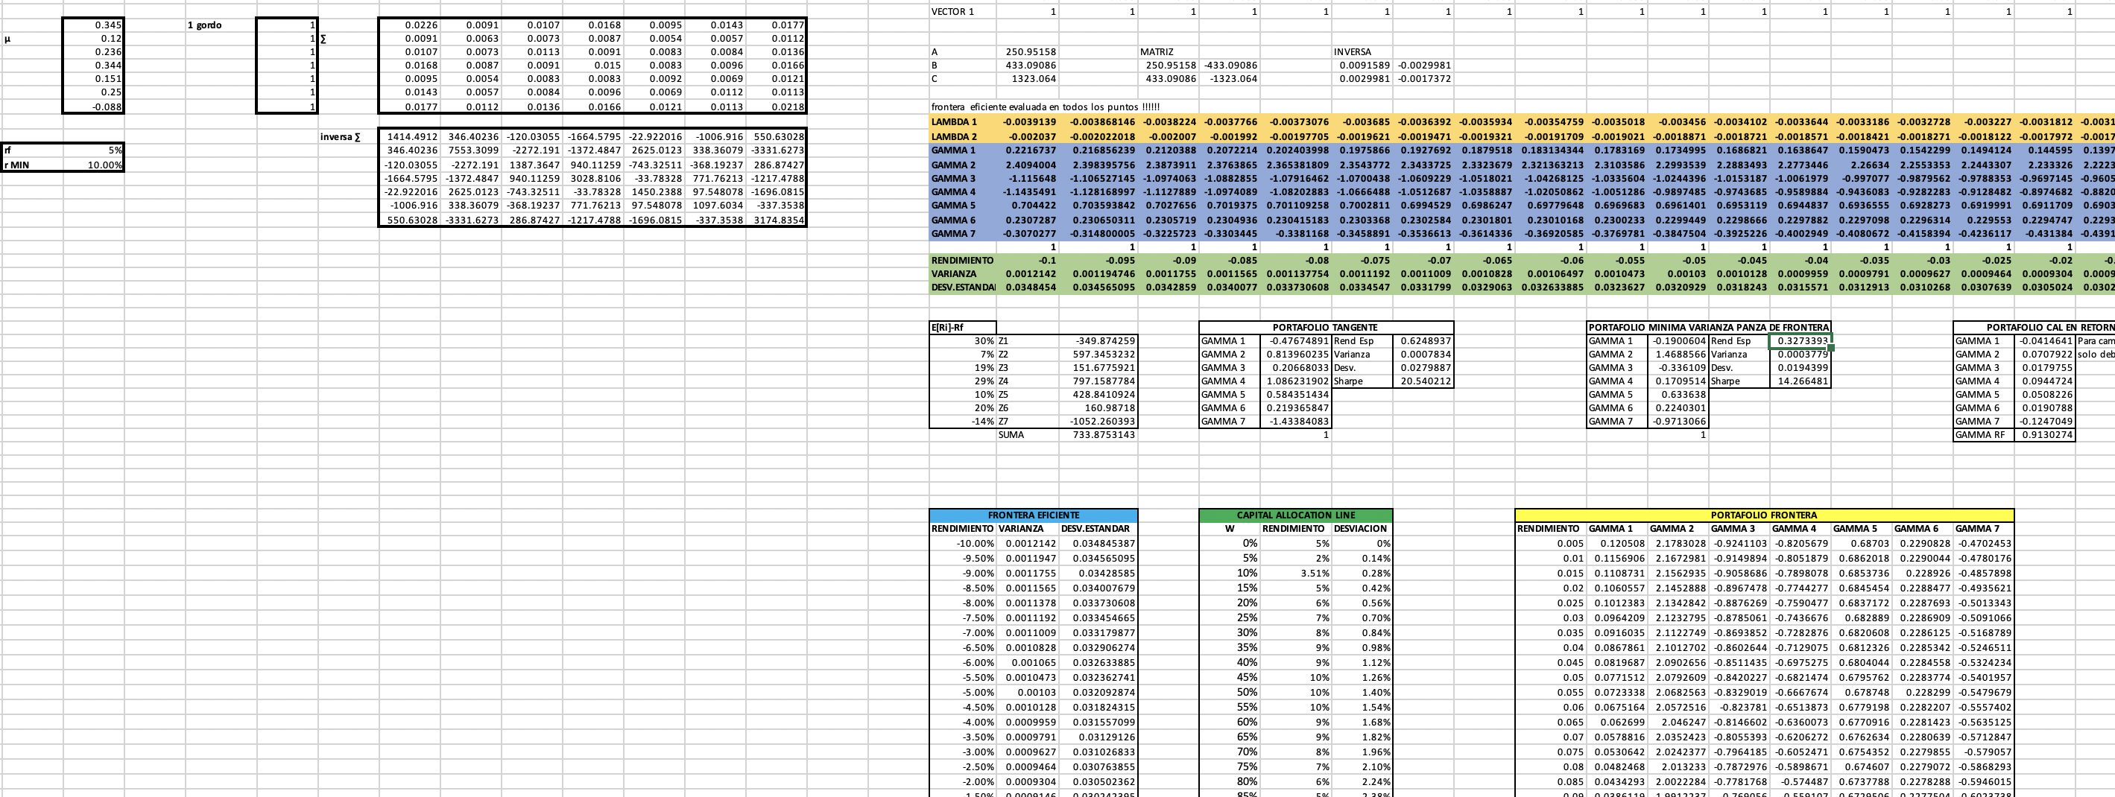This screenshot has height=797, width=2115.
Task: Click the PORTAFOLIO TANGENTE header
Action: 1326,328
